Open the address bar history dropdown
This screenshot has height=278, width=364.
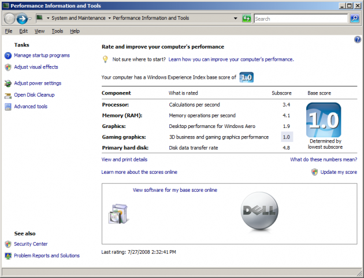pos(235,18)
